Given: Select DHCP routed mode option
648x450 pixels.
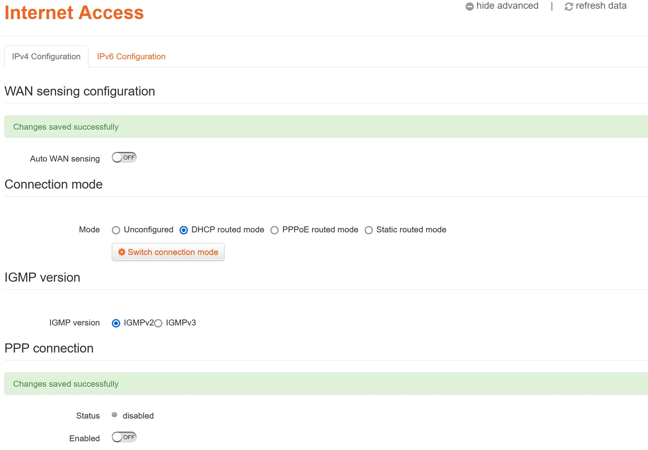Looking at the screenshot, I should tap(184, 230).
